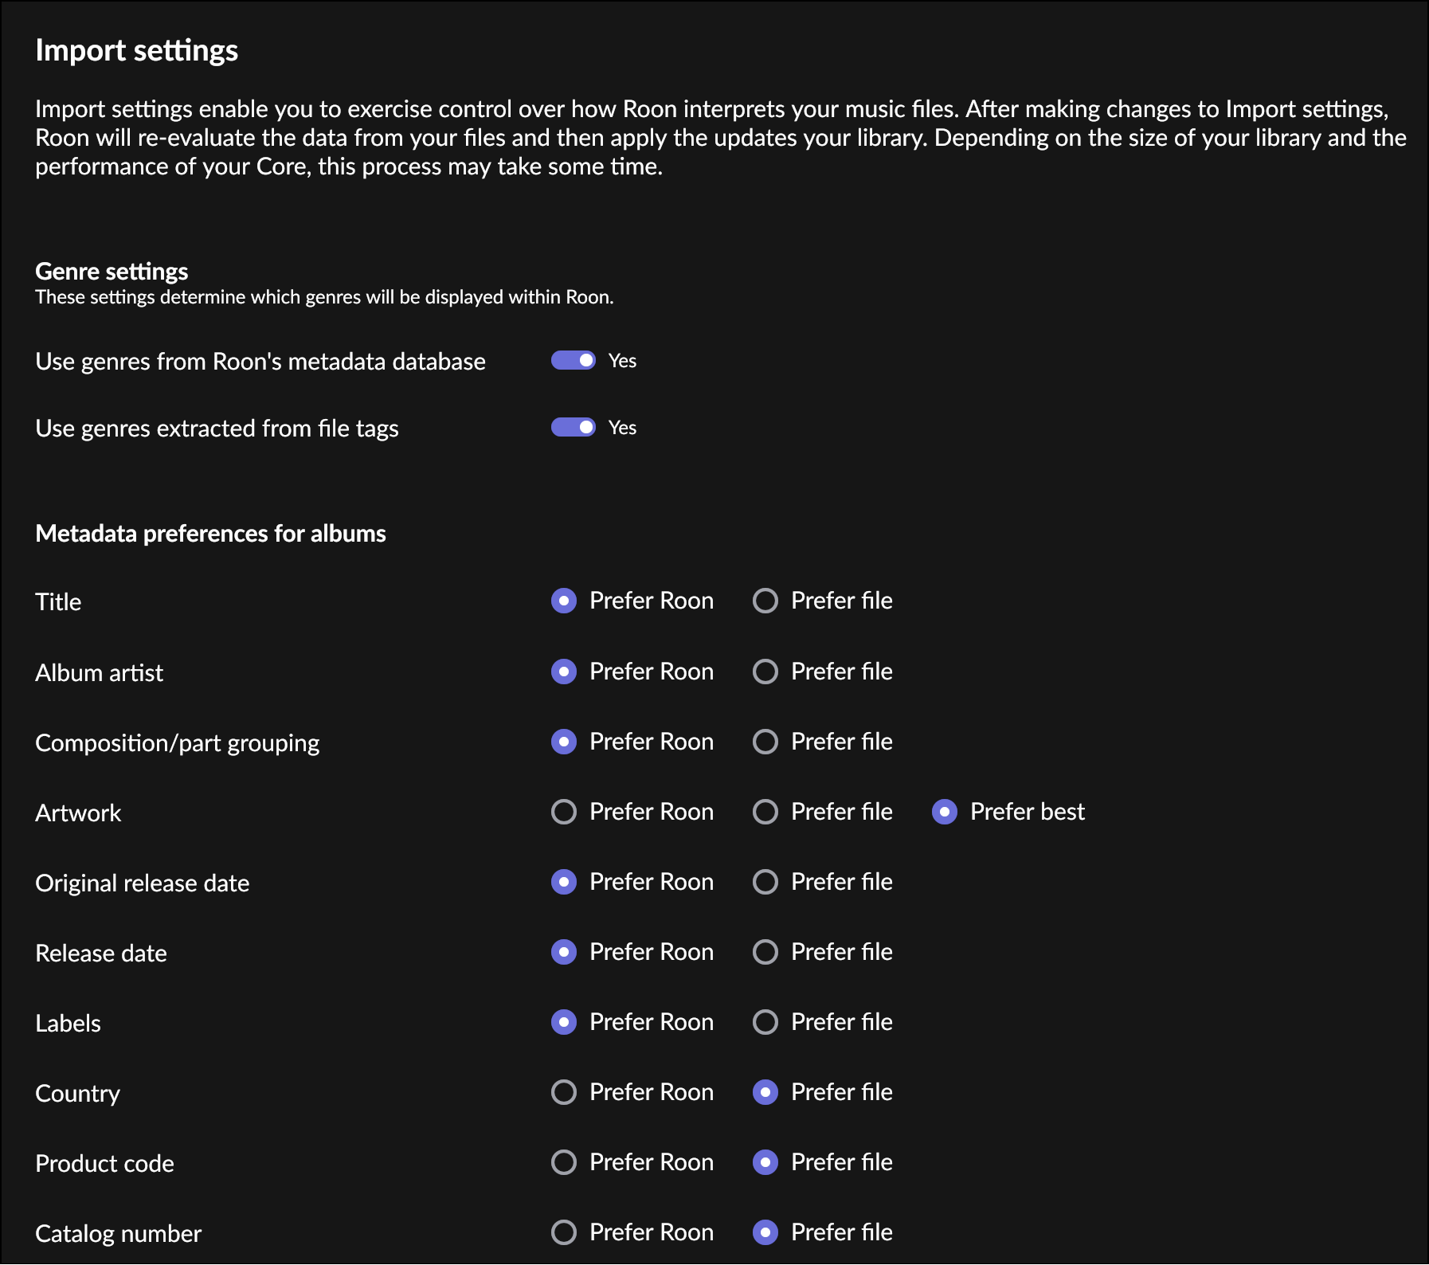The width and height of the screenshot is (1429, 1265).
Task: Set Composition/part grouping to Prefer file
Action: [x=765, y=742]
